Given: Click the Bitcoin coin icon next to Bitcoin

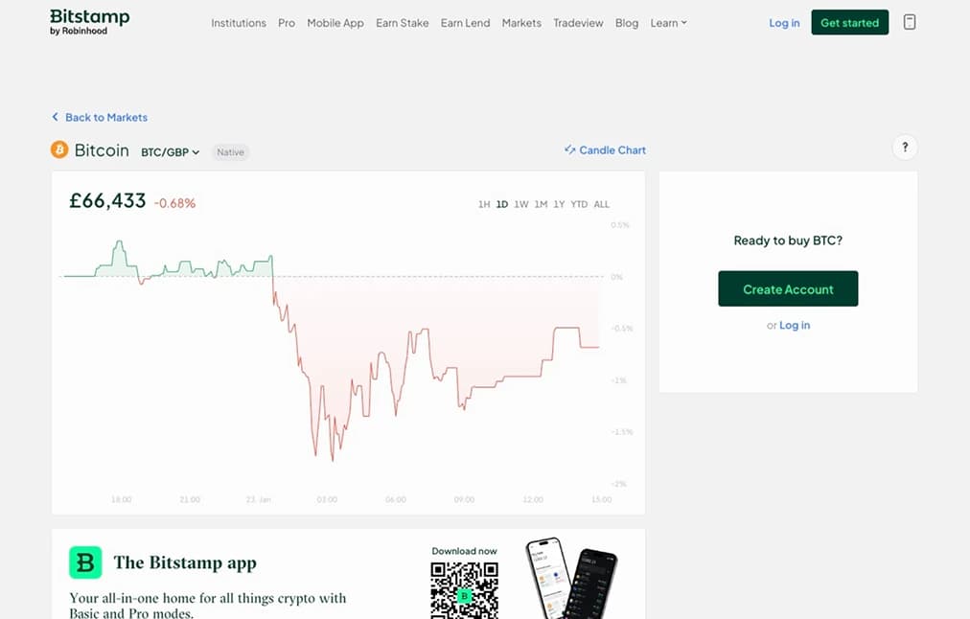Looking at the screenshot, I should [x=58, y=149].
